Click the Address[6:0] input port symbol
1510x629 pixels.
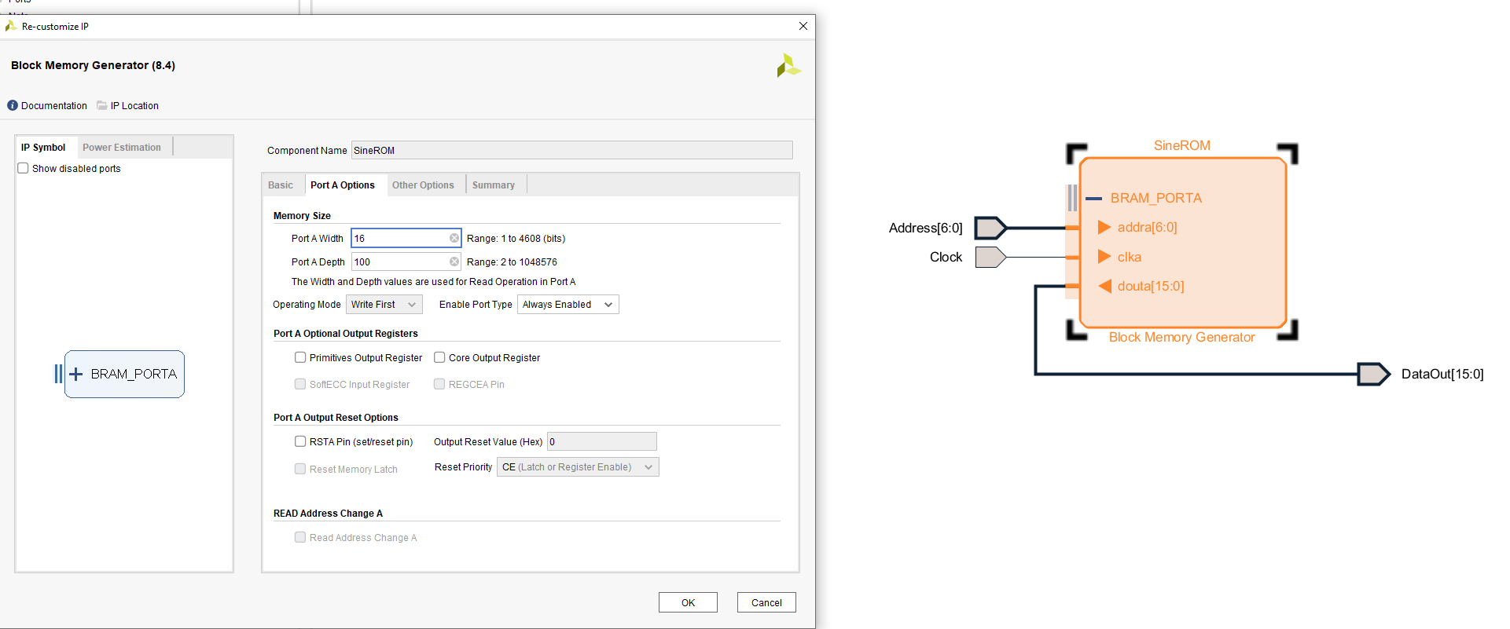[x=990, y=228]
